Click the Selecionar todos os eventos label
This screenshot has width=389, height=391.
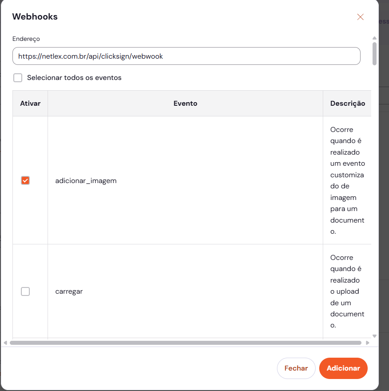pos(74,78)
